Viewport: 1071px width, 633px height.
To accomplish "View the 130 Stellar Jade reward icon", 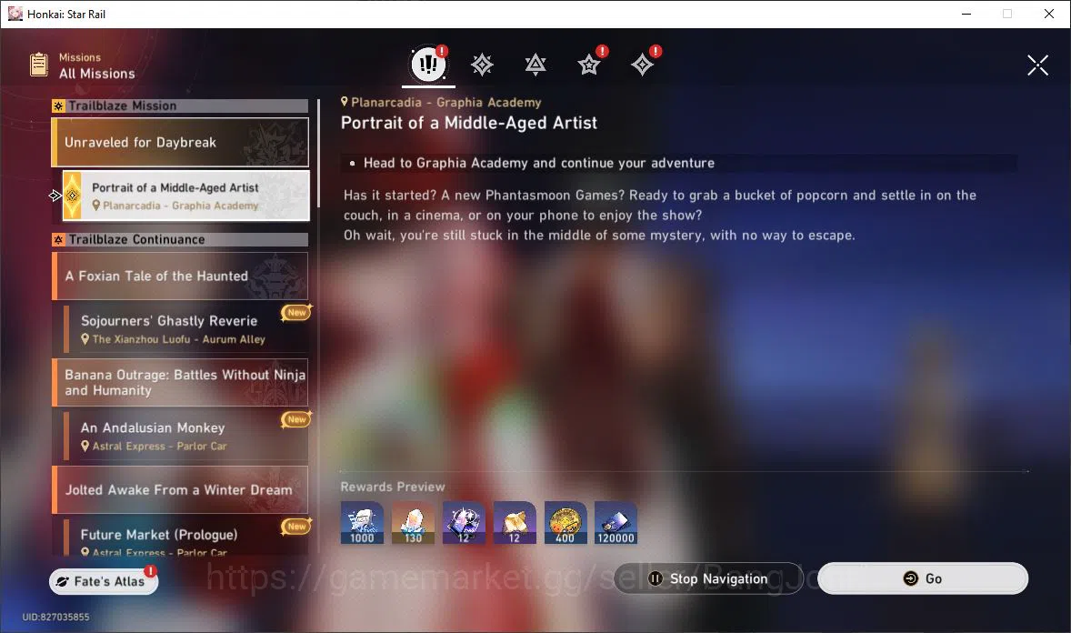I will [x=413, y=523].
